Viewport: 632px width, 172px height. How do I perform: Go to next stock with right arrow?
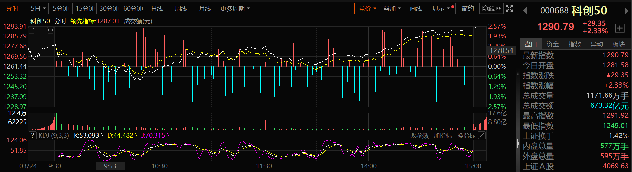point(626,11)
